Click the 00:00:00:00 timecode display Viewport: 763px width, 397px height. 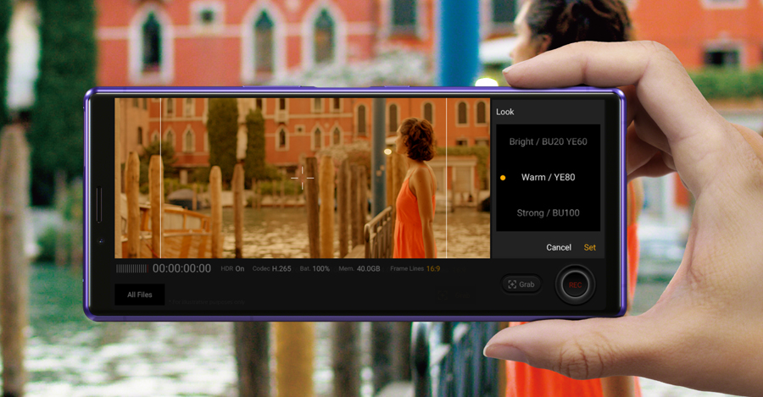point(181,268)
